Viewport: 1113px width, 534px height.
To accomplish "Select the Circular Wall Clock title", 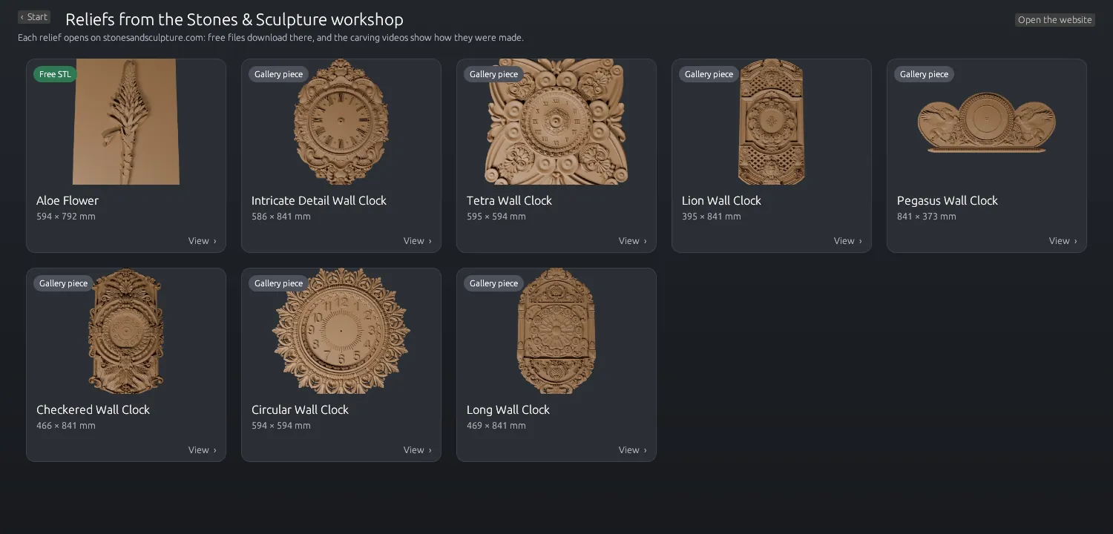I will 300,409.
